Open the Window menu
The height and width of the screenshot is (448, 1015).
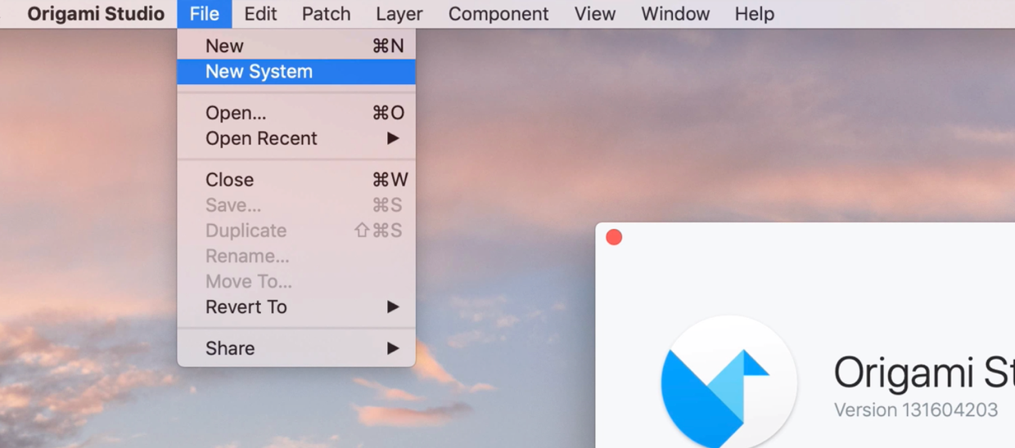point(675,14)
